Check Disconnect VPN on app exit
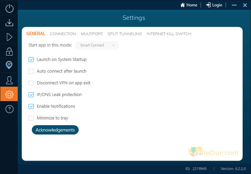The image size is (251, 174). coord(31,83)
